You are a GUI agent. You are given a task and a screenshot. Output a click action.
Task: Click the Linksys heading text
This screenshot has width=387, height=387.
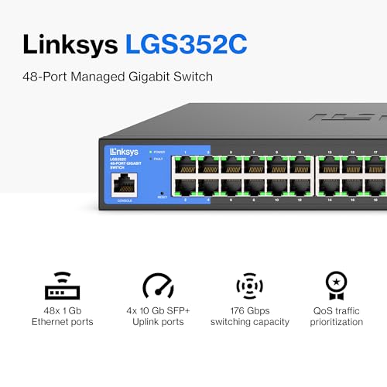(70, 45)
